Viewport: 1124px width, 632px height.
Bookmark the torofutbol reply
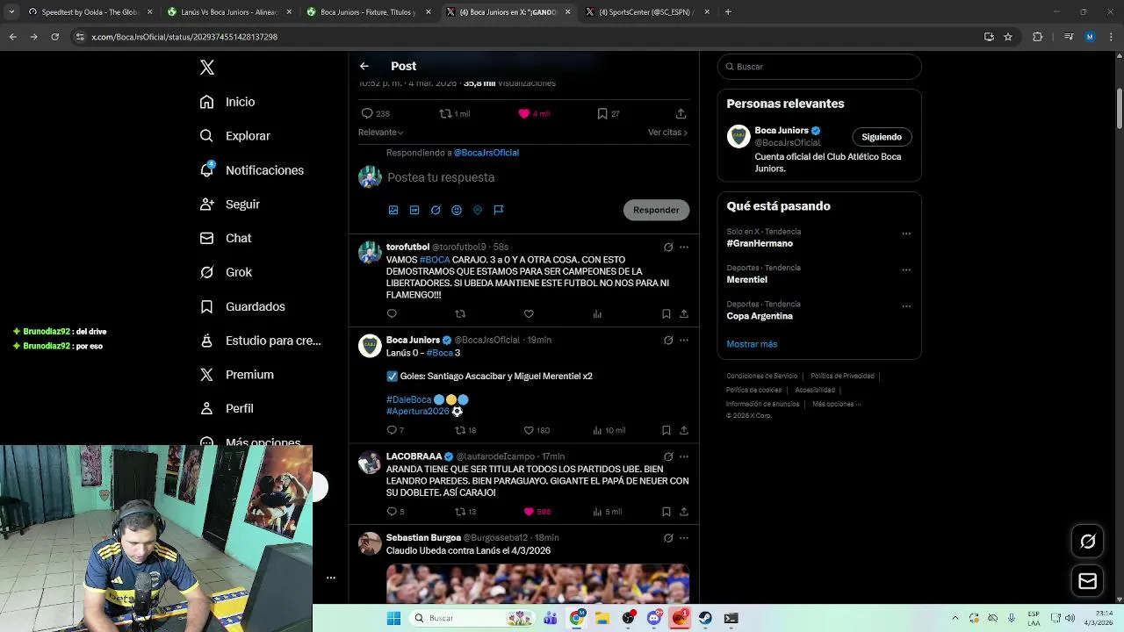666,313
